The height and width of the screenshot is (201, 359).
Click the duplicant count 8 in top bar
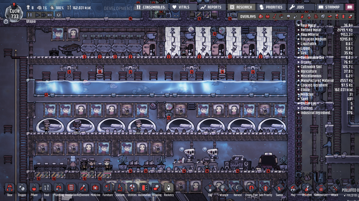pyautogui.click(x=33, y=8)
